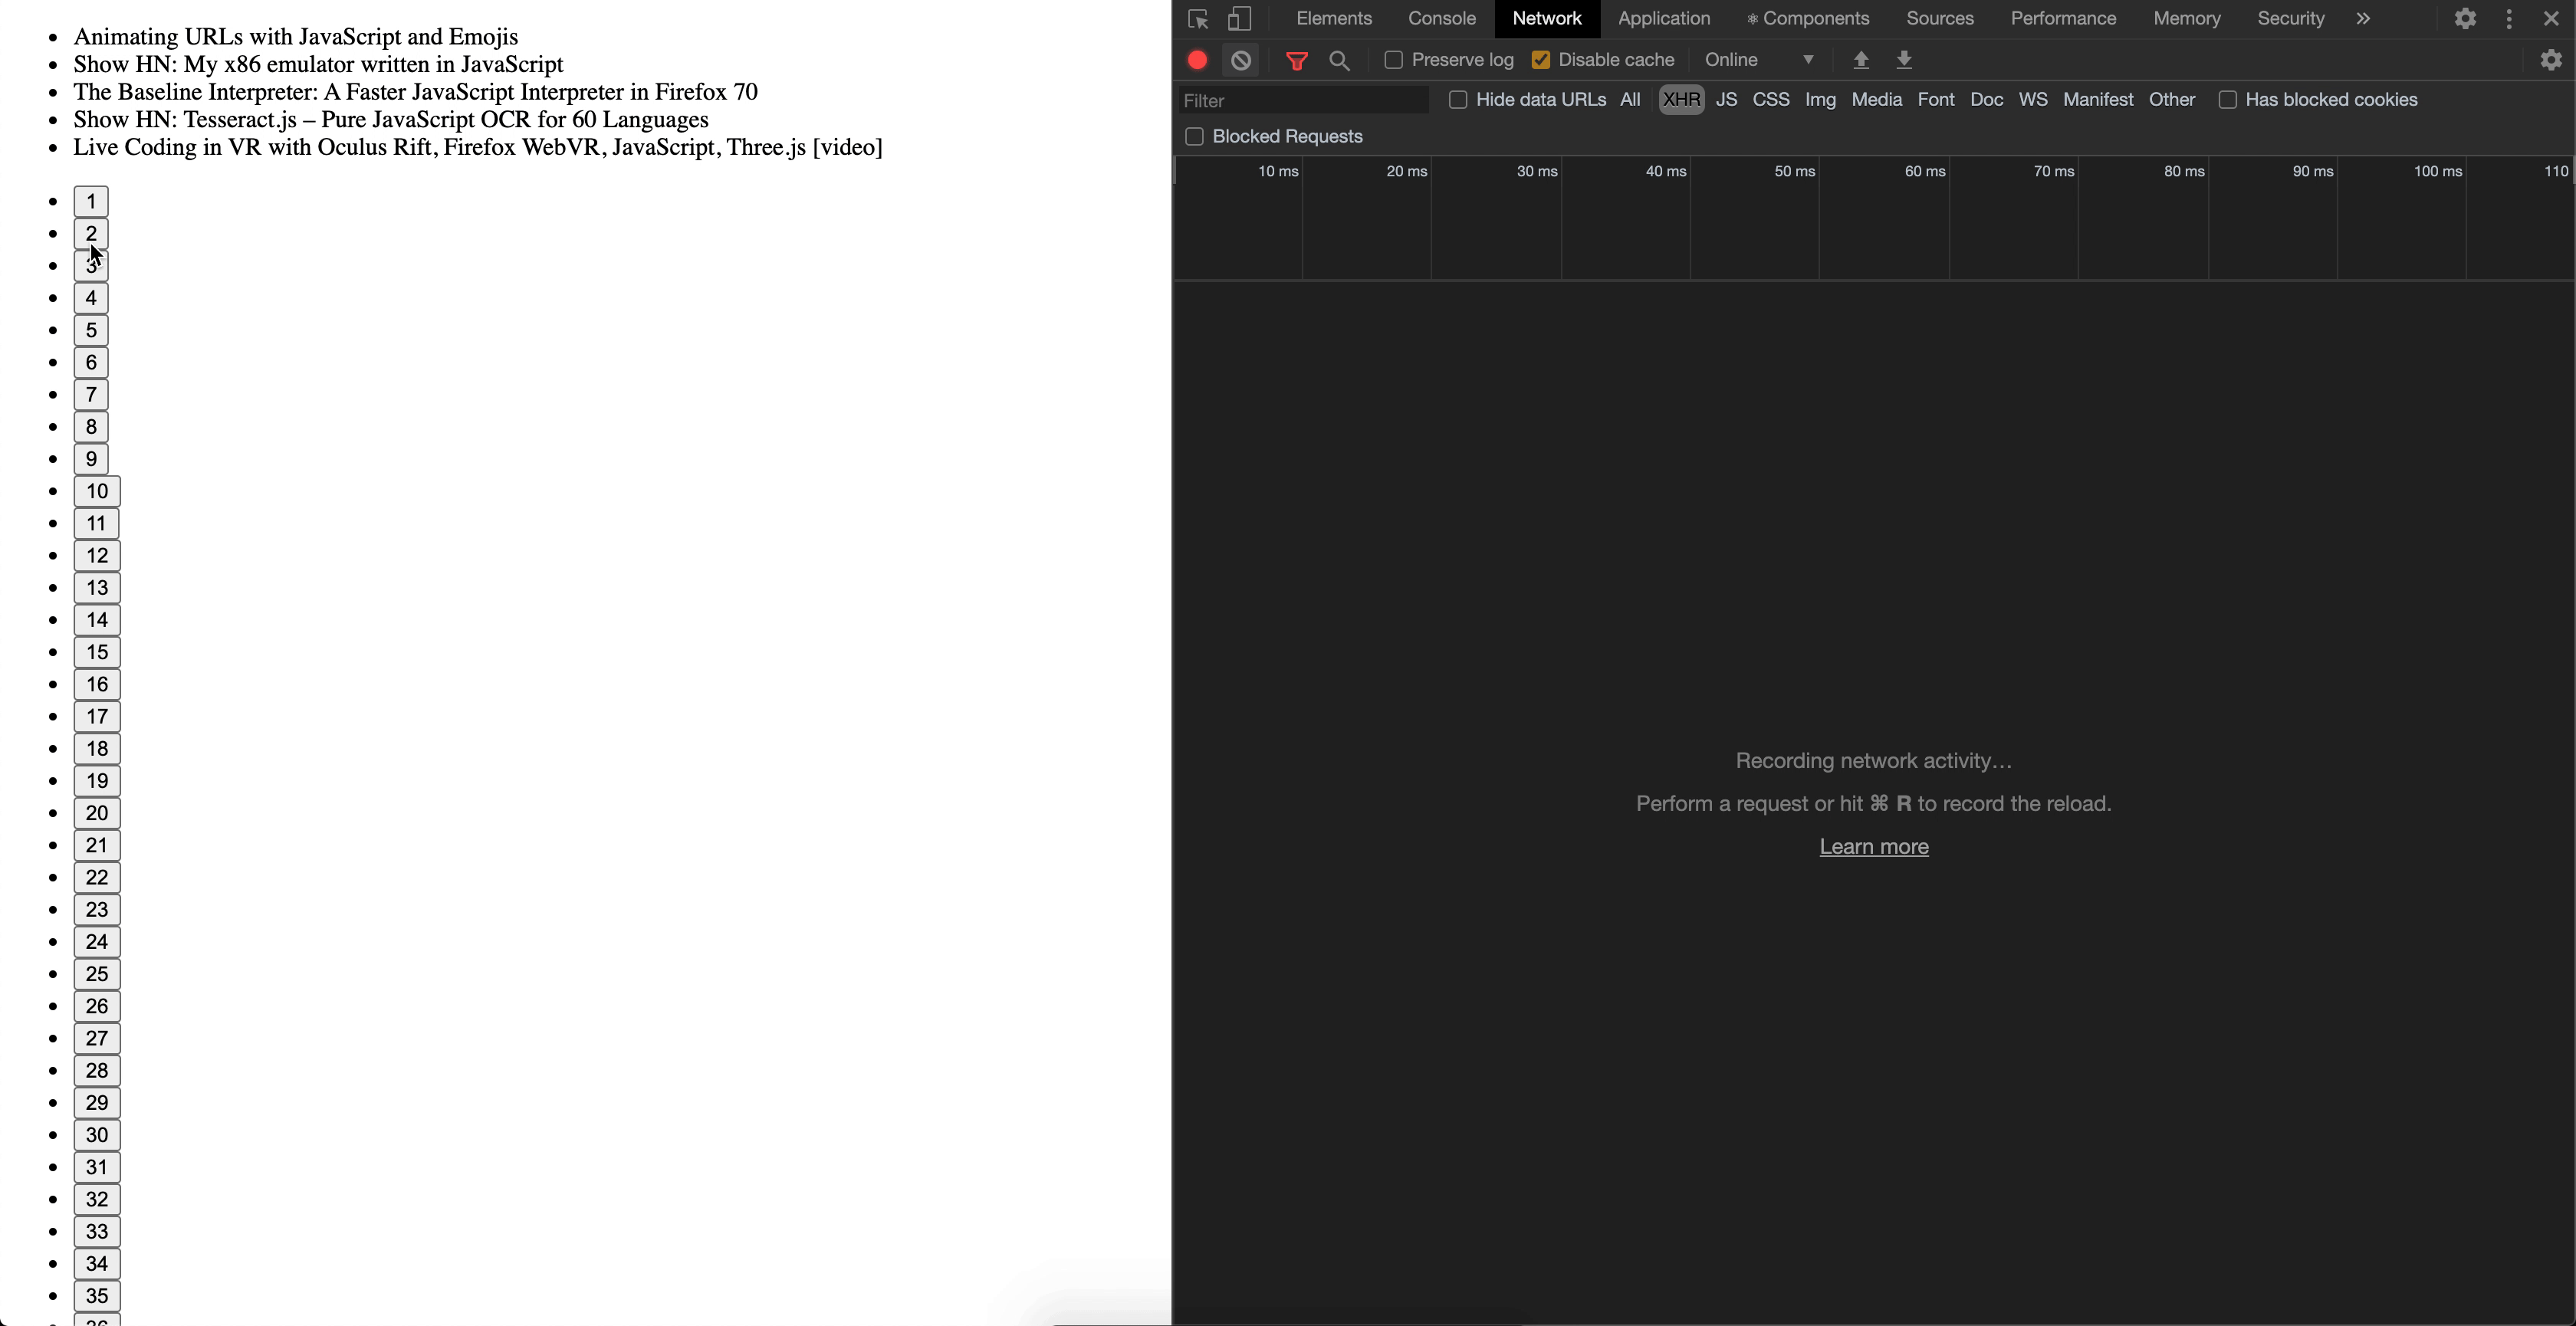
Task: Click the search requests magnifier icon
Action: tap(1340, 60)
